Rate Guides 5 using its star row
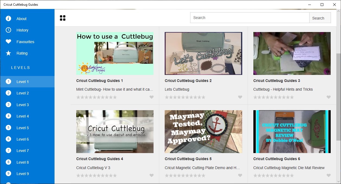This screenshot has height=184, width=341. pos(185,176)
